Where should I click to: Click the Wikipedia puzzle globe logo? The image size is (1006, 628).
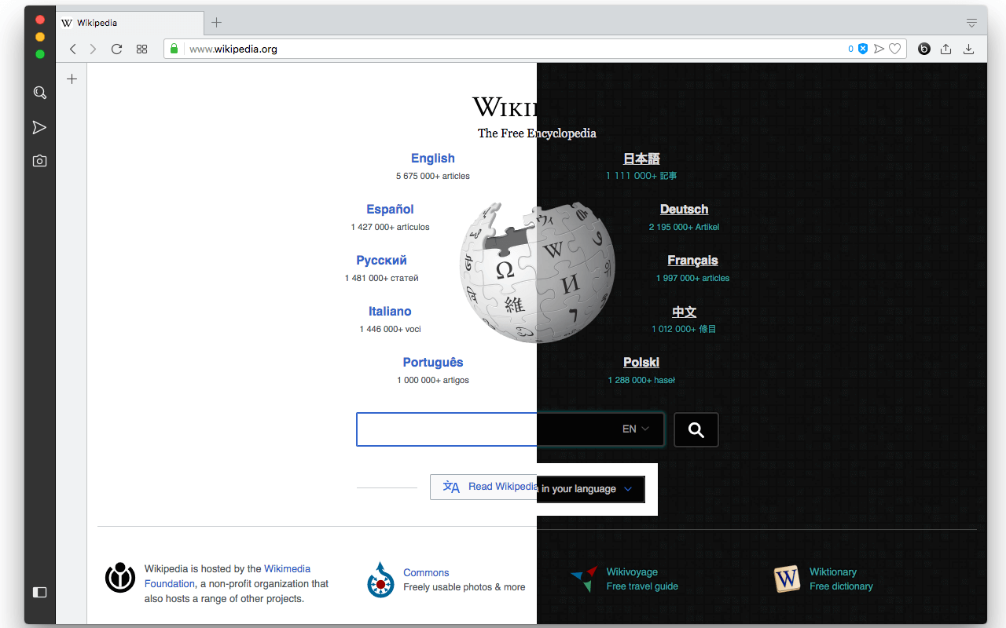tap(538, 272)
